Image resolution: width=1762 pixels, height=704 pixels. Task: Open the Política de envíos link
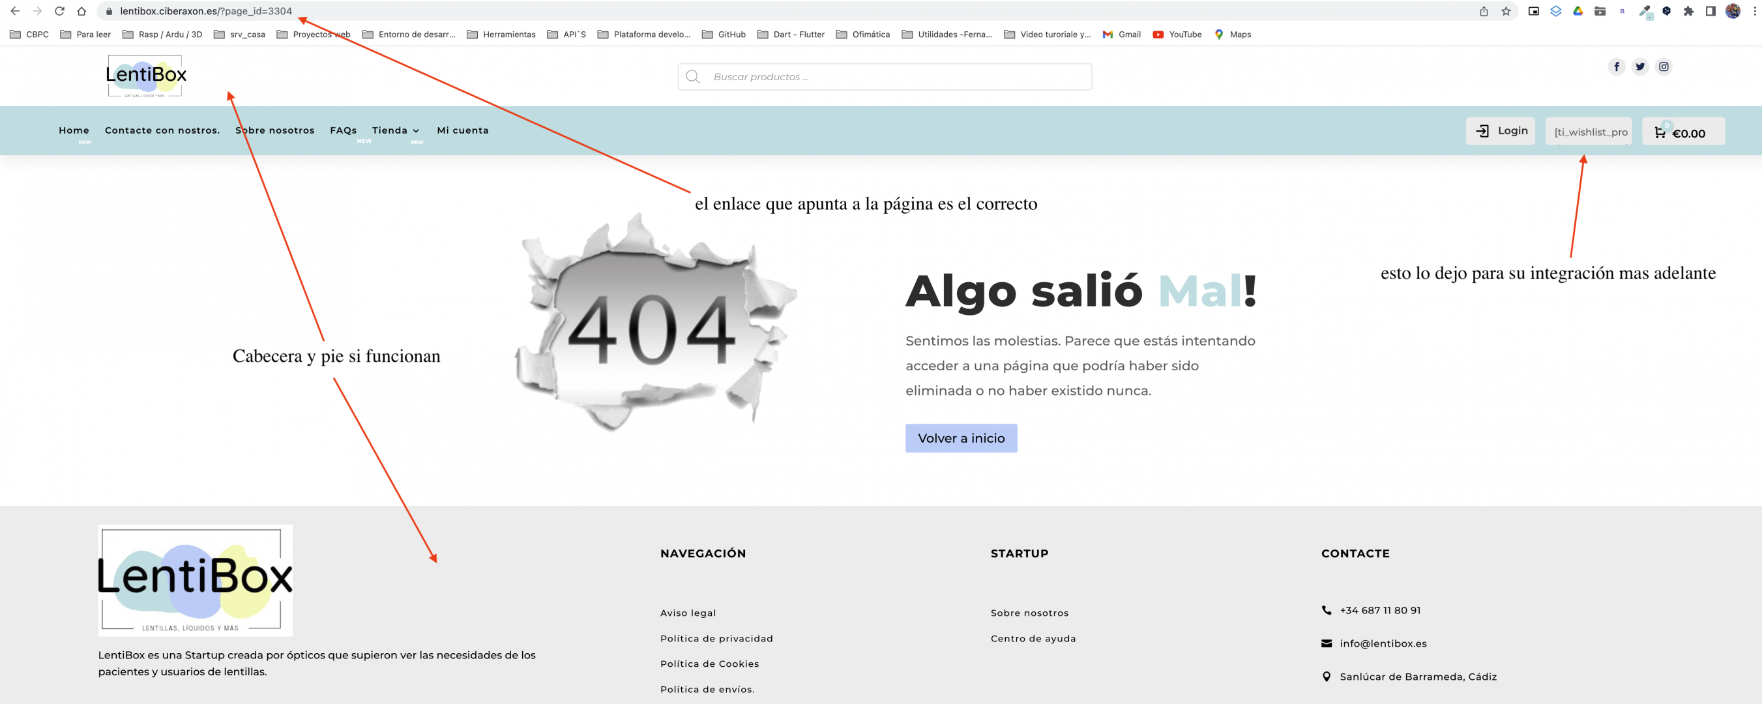(x=707, y=689)
